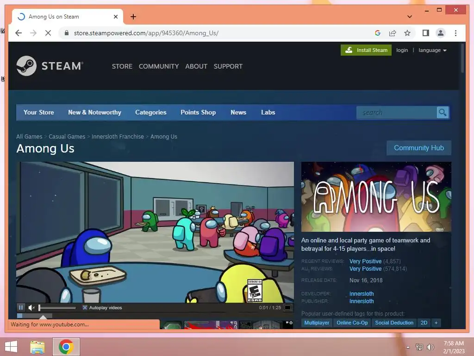This screenshot has height=356, width=474.
Task: Open the Your Store tab
Action: click(39, 112)
